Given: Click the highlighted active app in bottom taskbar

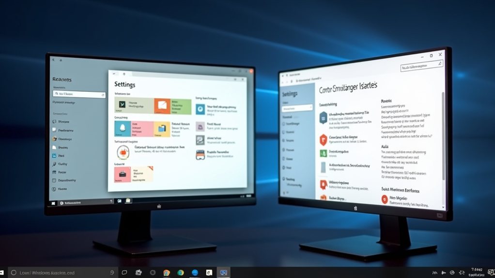Looking at the screenshot, I should 223,273.
